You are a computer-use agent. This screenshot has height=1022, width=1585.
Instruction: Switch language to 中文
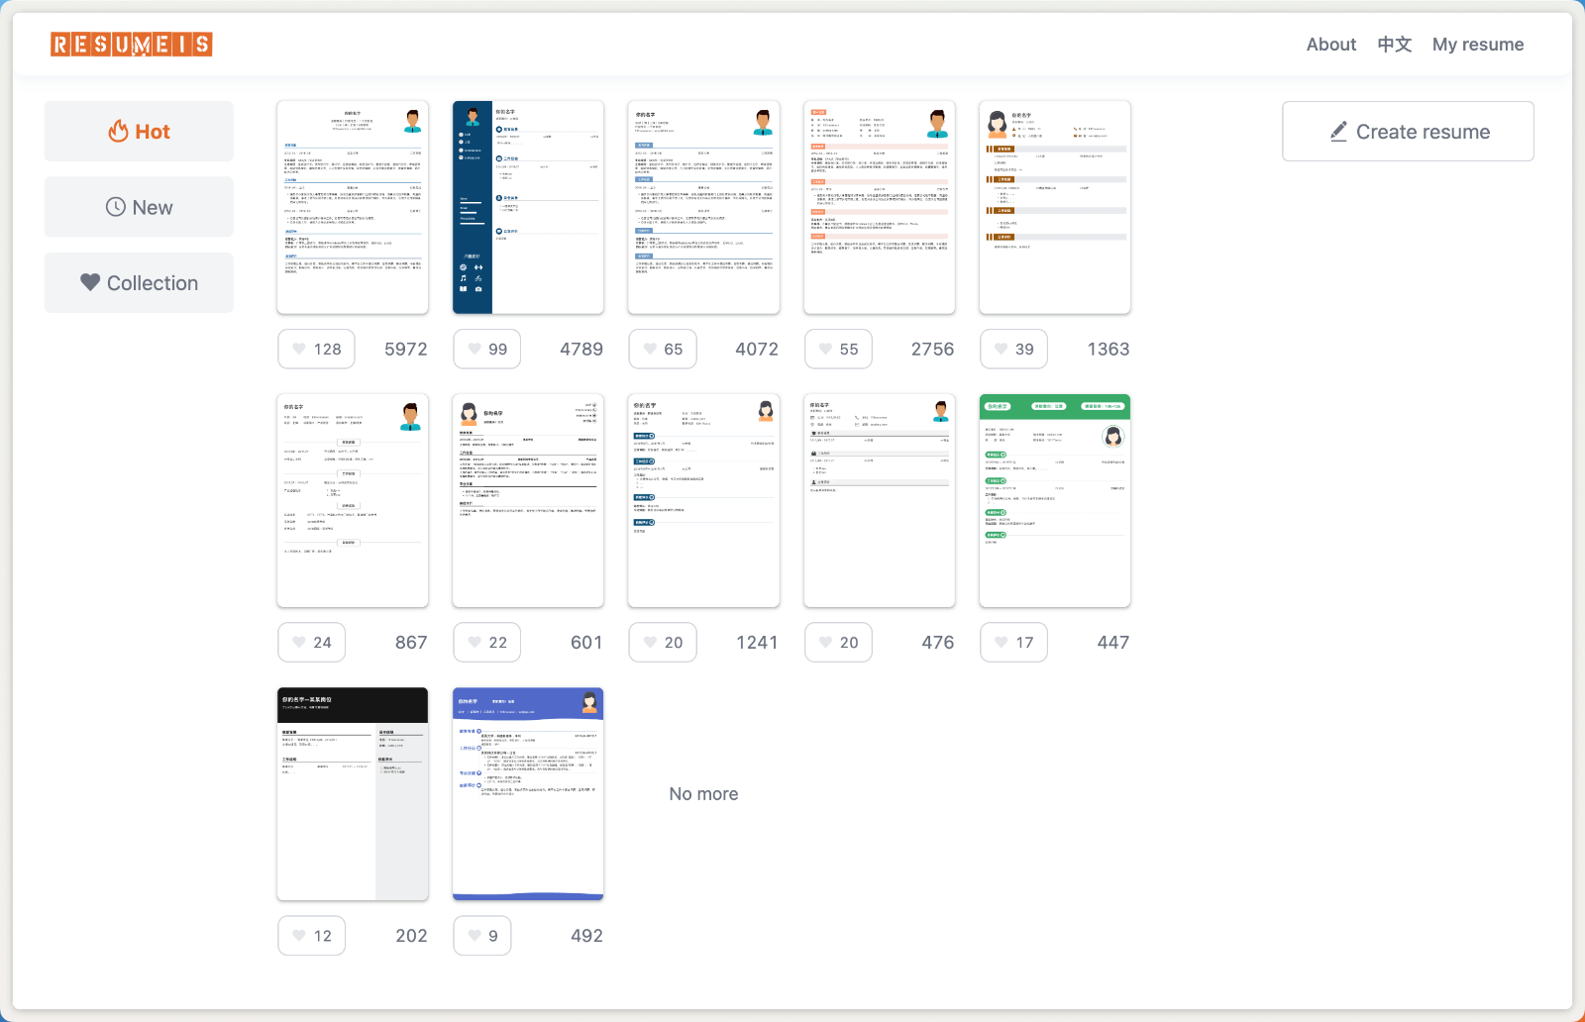[x=1394, y=45]
